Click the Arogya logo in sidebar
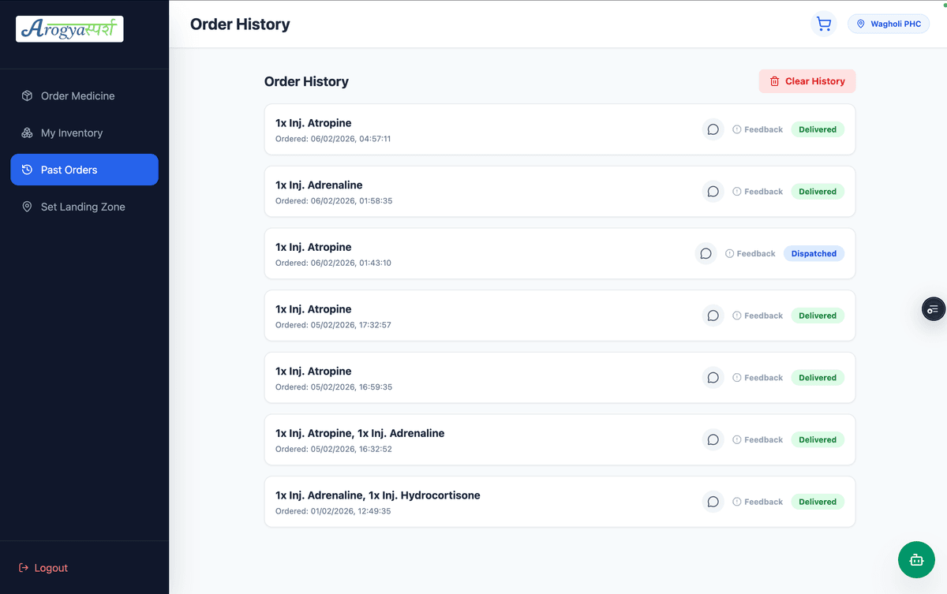 [x=69, y=29]
